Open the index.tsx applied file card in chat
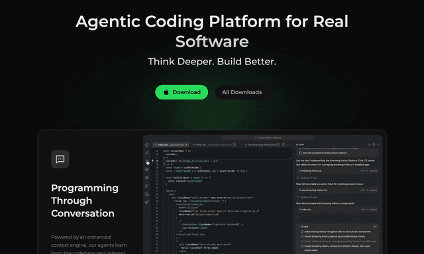Screen dimensions: 424x254 click(337, 210)
